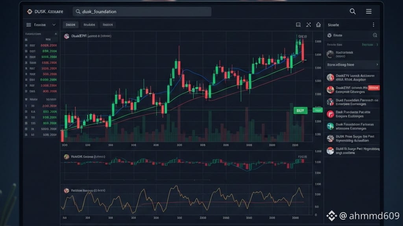Toggle the square marker of the 0000.2008 green row
403x226 pixels.
(x=26, y=80)
